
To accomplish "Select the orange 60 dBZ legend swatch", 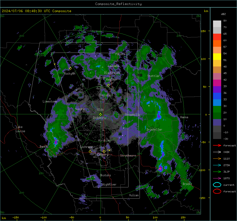I will [x=217, y=43].
